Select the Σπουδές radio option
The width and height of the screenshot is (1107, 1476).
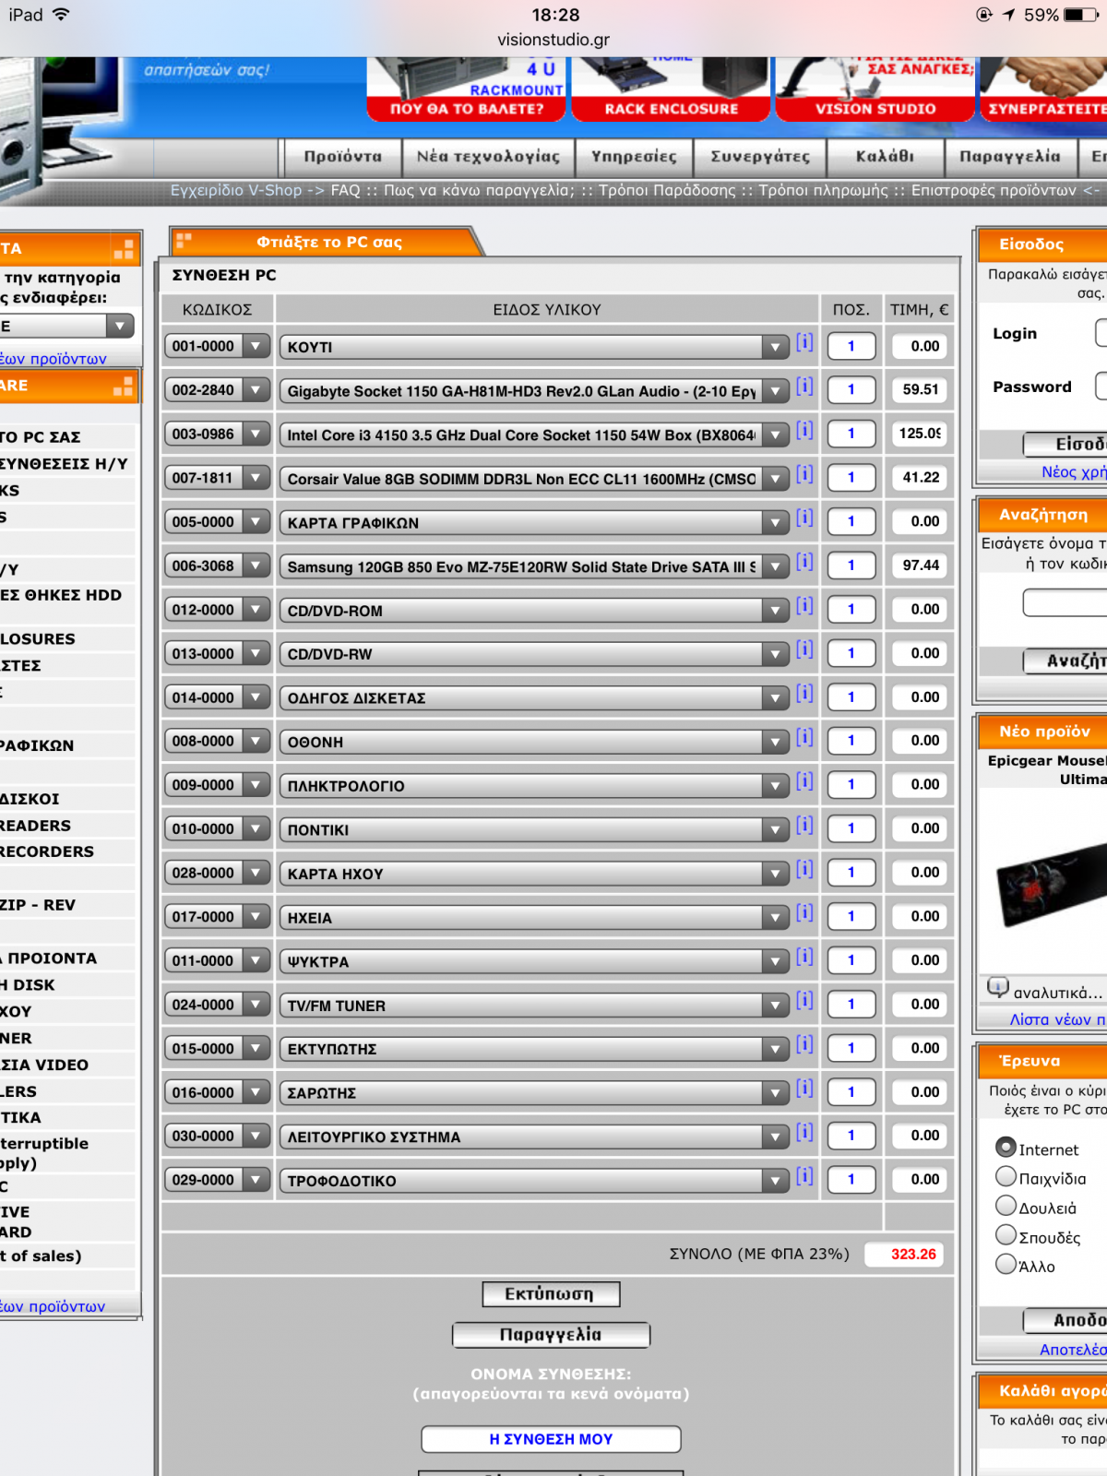pyautogui.click(x=1006, y=1234)
